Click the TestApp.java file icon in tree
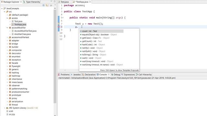 point(13,24)
